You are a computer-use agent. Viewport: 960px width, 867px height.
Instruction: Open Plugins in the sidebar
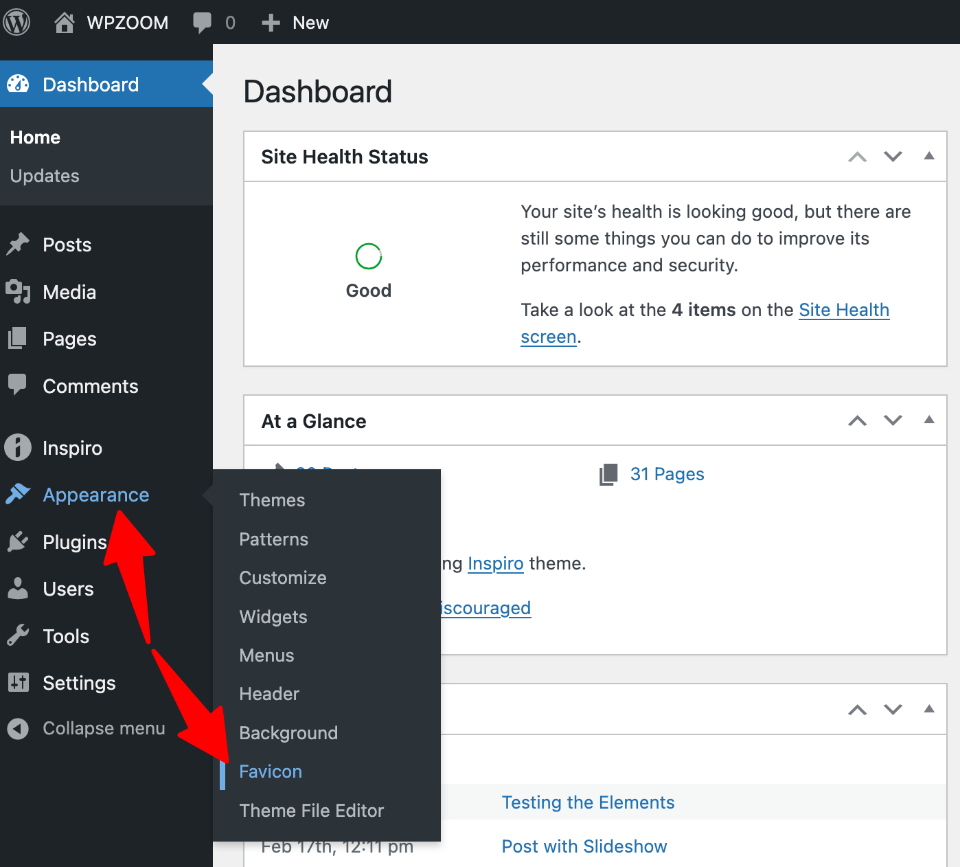pos(75,542)
